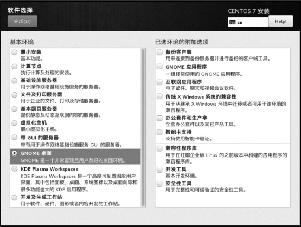Click the 完成(D) done button
The width and height of the screenshot is (301, 227).
tap(22, 21)
